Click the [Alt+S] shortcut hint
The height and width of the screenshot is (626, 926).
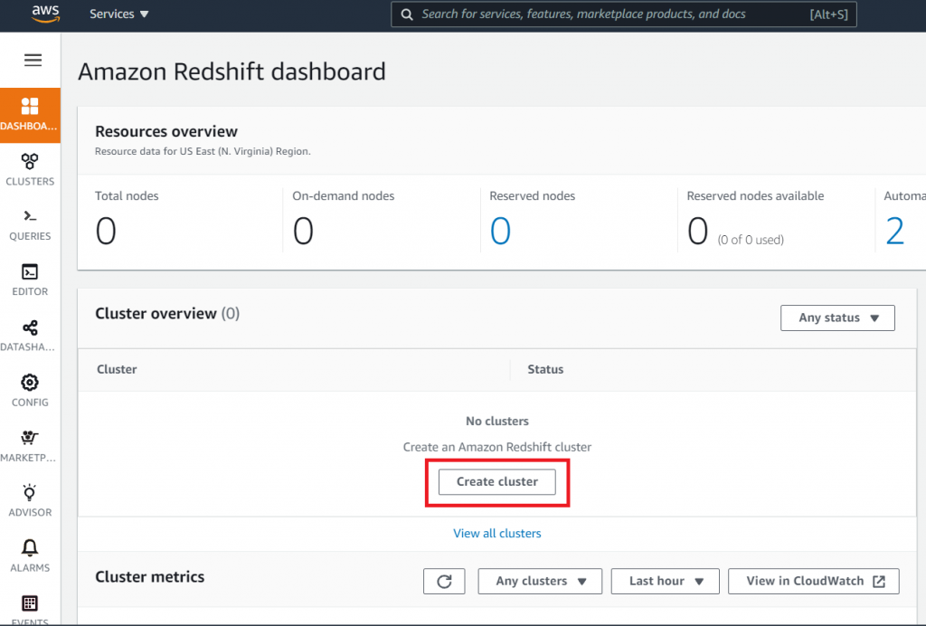828,14
